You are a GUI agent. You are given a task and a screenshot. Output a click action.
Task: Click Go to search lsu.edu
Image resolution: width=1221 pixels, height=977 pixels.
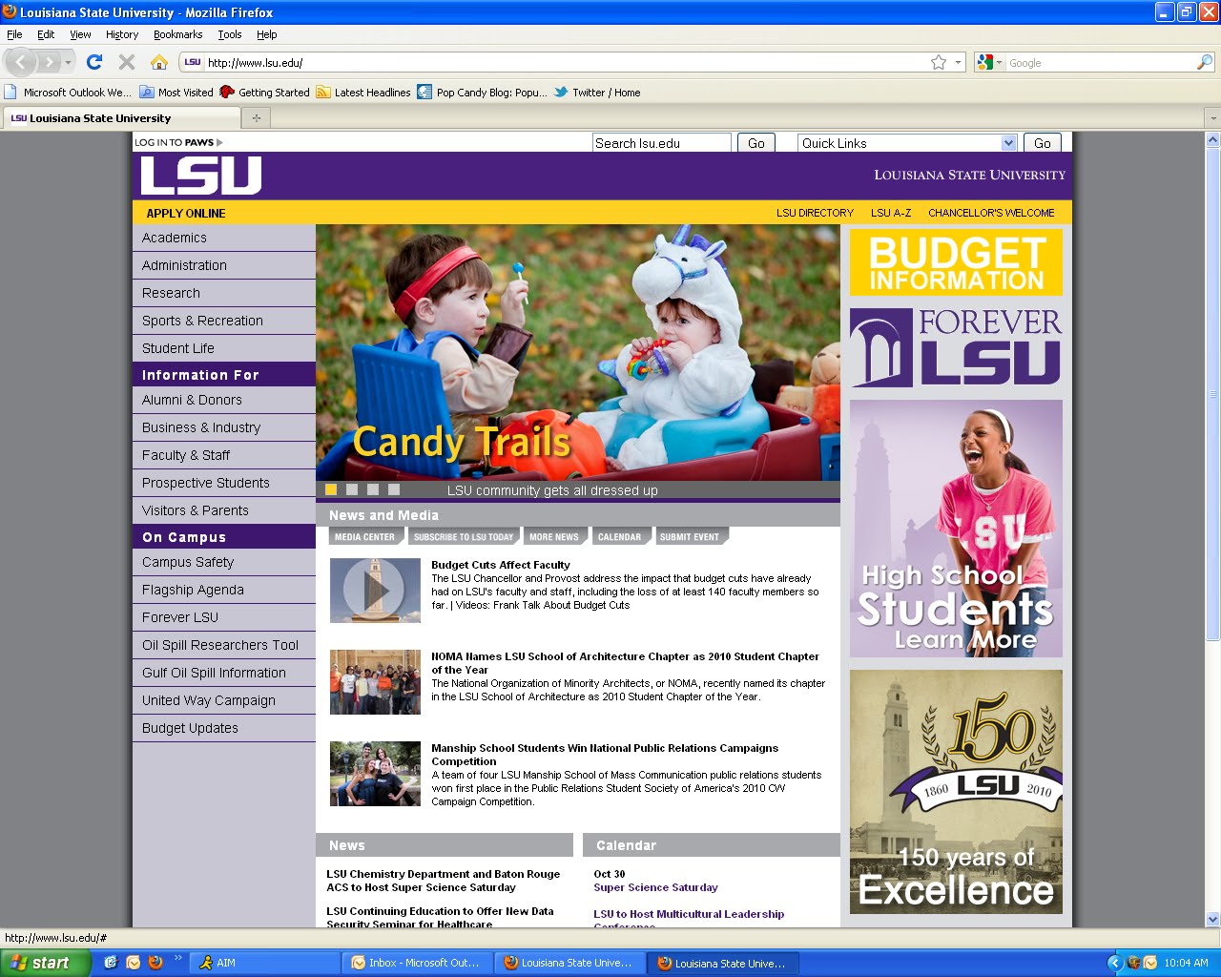pyautogui.click(x=755, y=142)
